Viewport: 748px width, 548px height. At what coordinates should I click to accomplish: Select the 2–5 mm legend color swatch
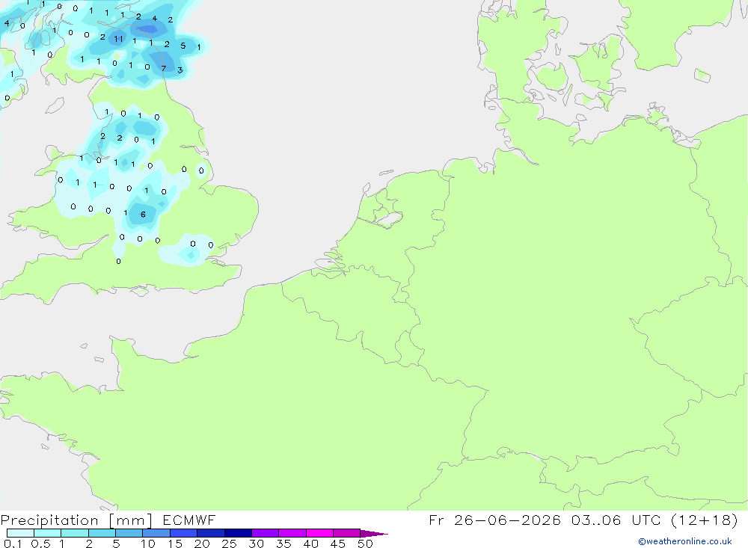[102, 533]
